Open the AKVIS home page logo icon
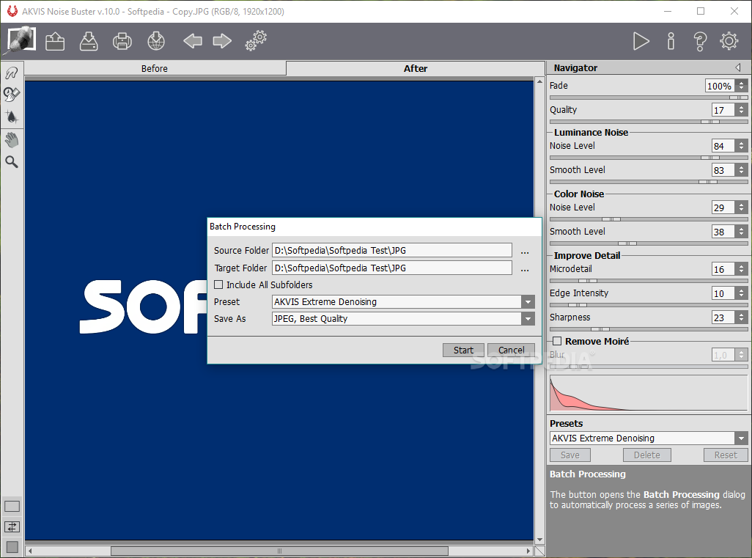Screen dimensions: 752x558 21,40
